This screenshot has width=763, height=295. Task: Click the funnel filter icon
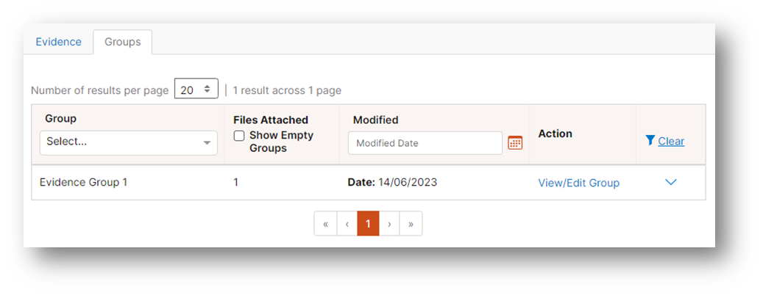coord(650,141)
